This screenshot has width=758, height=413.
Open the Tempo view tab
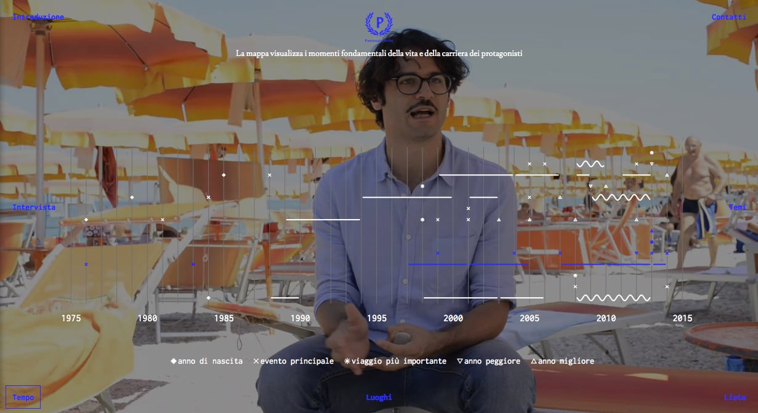click(23, 397)
